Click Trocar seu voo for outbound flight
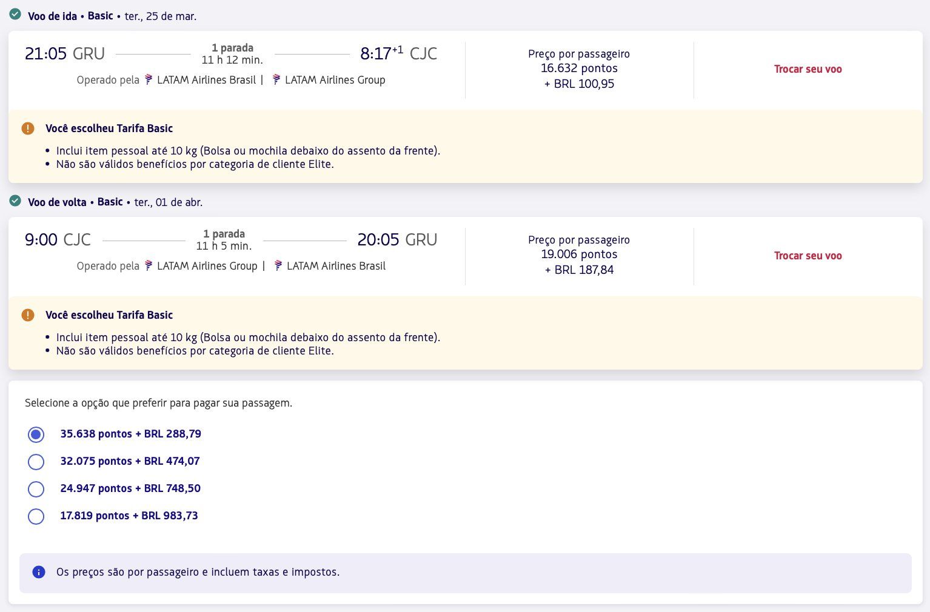The height and width of the screenshot is (612, 930). pos(808,69)
